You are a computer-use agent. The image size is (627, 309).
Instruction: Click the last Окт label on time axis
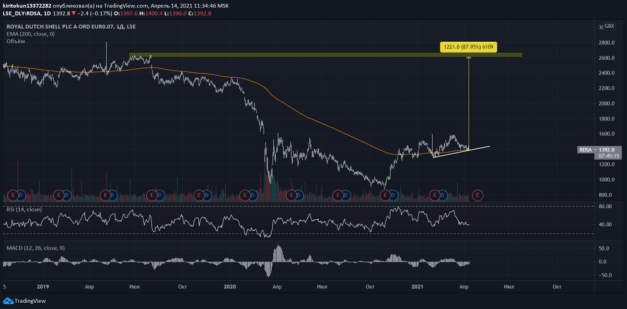coord(556,287)
